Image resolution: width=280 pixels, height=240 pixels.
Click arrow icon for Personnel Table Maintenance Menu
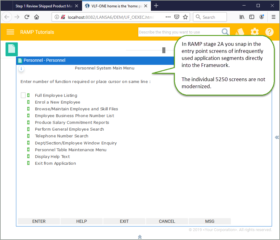pos(28,150)
